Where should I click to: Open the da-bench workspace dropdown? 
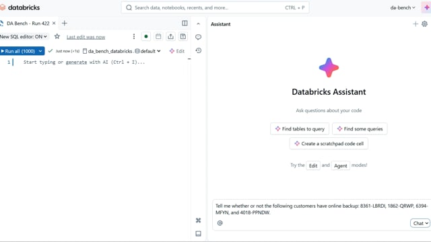point(403,7)
